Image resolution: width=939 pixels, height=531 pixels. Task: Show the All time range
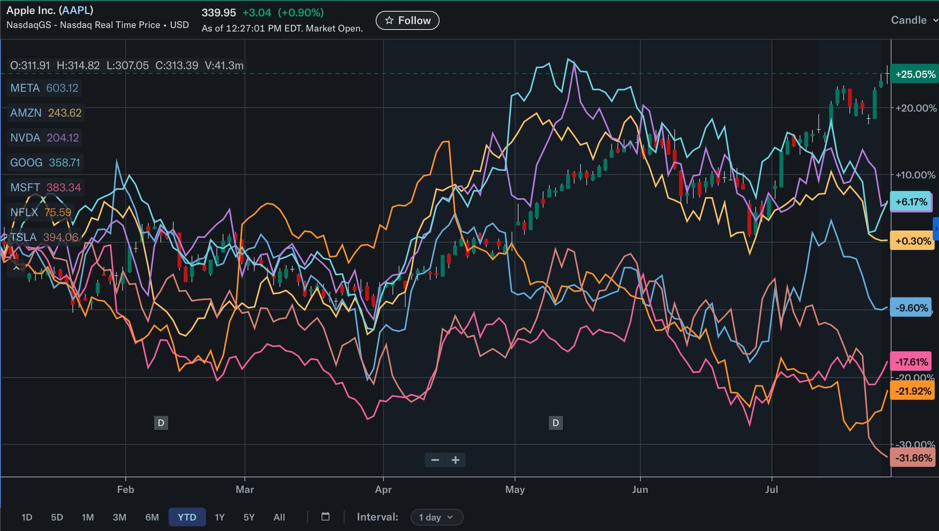[x=279, y=517]
